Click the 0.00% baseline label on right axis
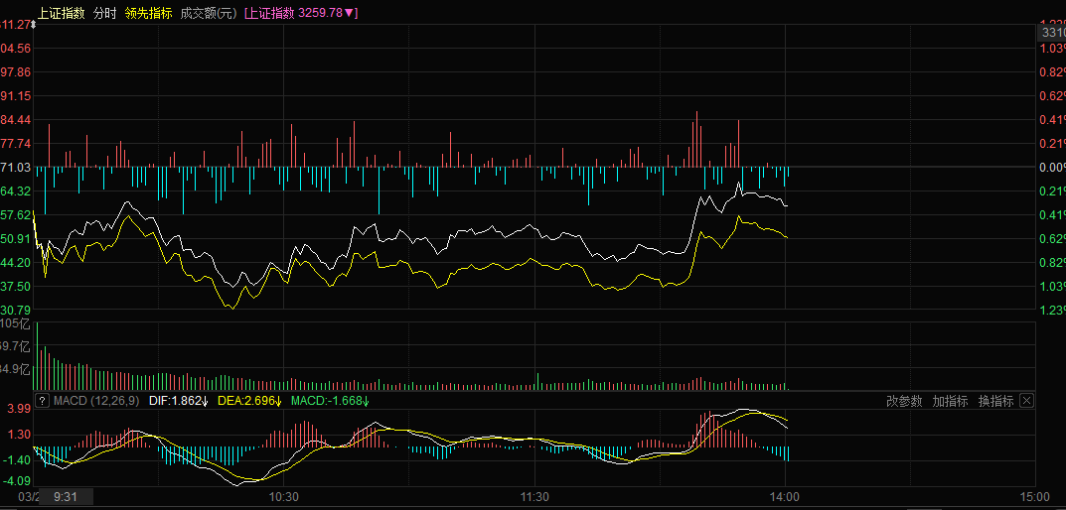This screenshot has height=510, width=1066. pyautogui.click(x=1052, y=167)
